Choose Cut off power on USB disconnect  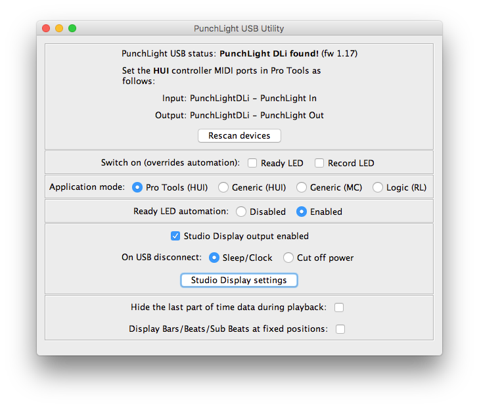(288, 258)
